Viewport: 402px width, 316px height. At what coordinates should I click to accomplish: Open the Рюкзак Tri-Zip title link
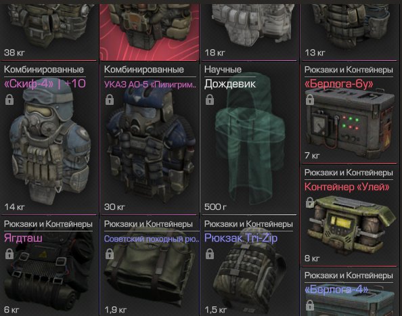pos(241,238)
